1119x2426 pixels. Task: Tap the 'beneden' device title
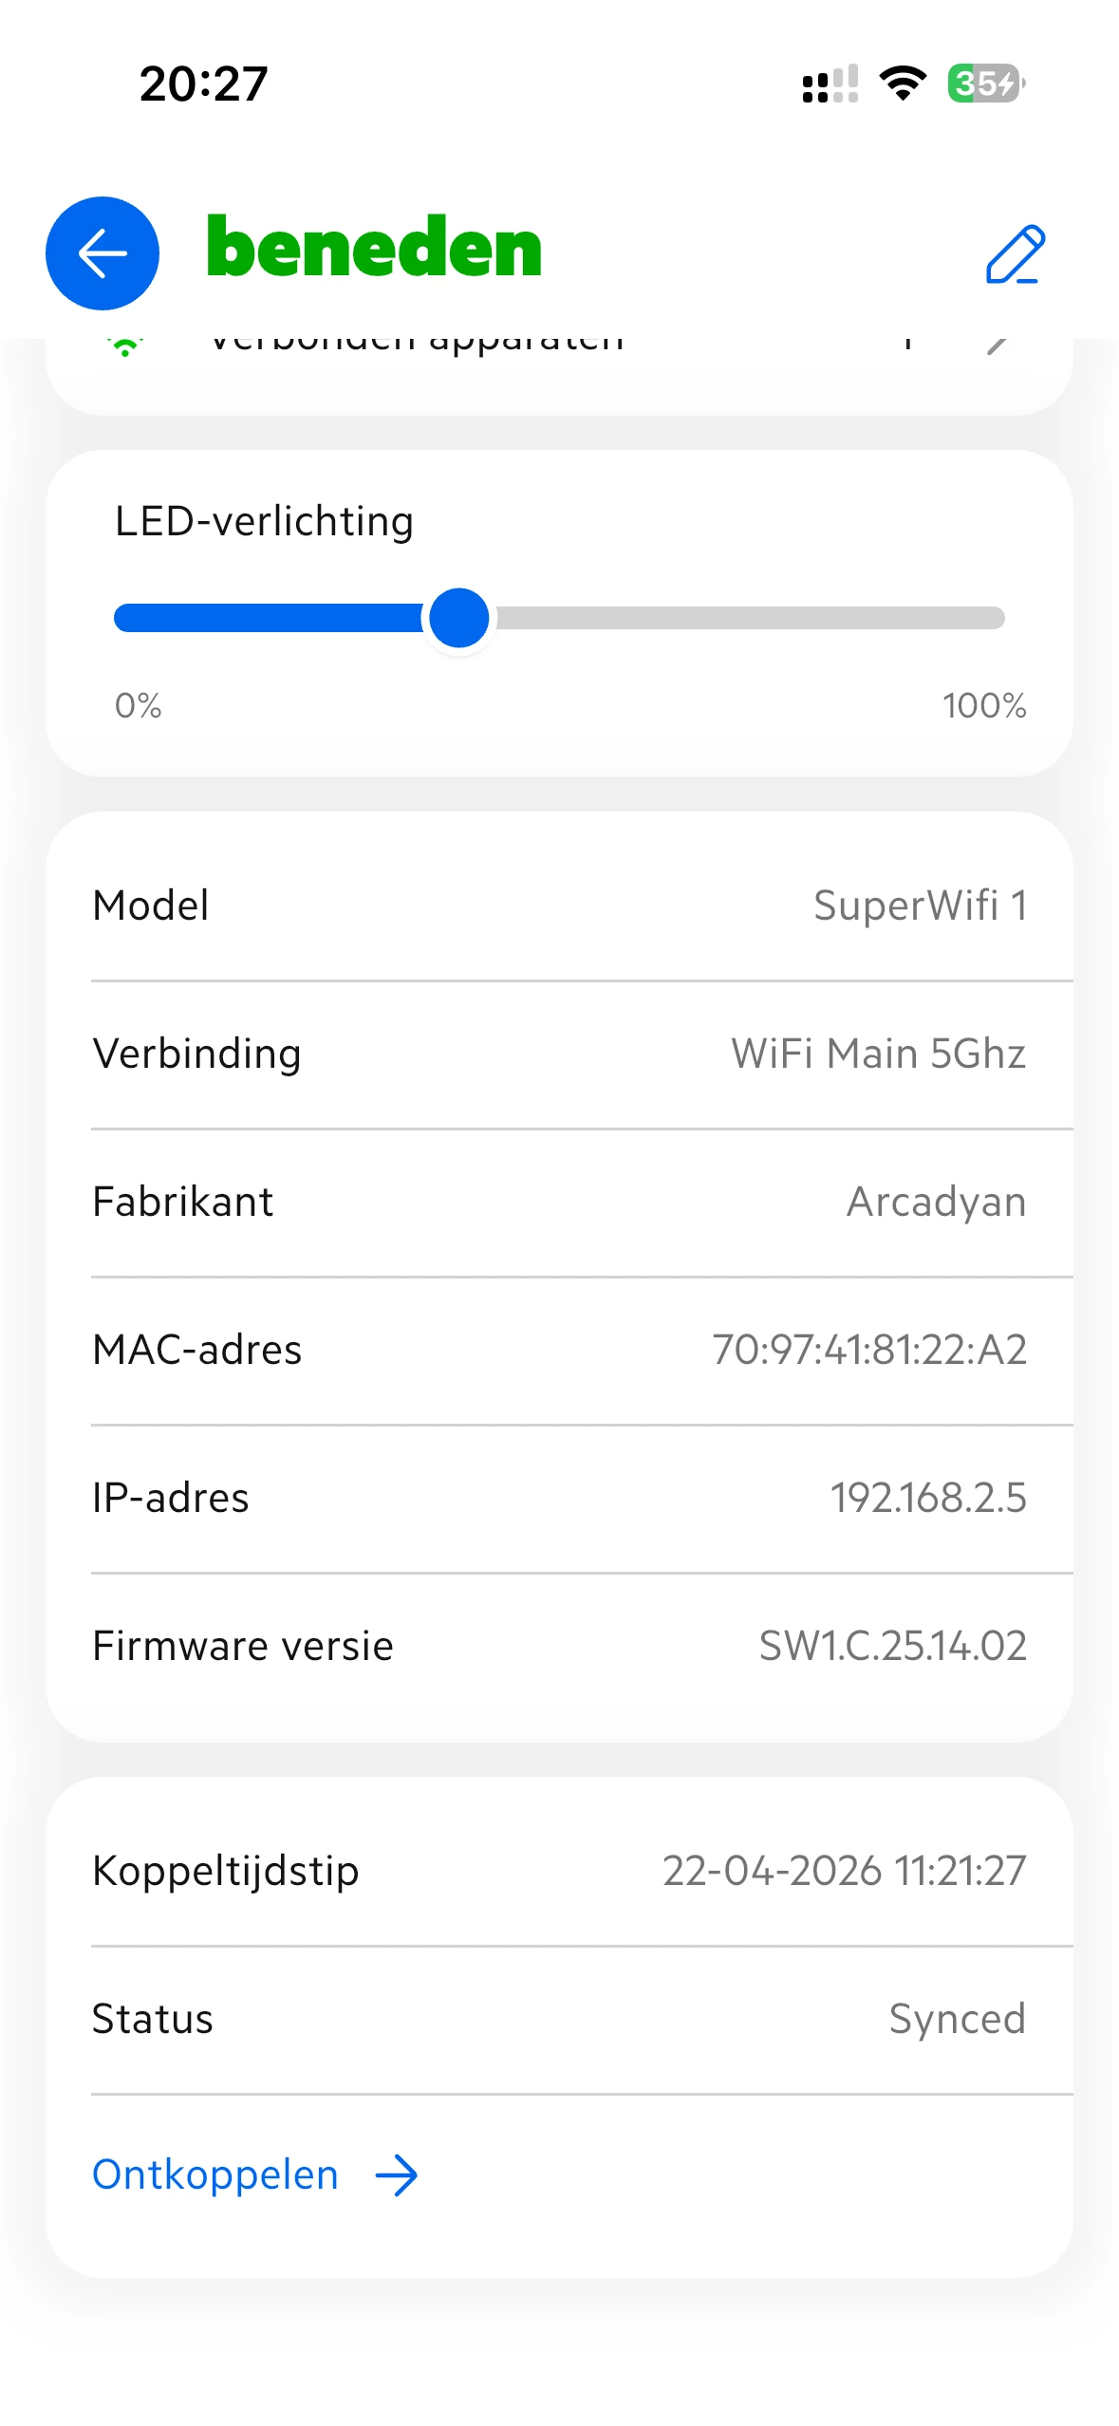374,249
